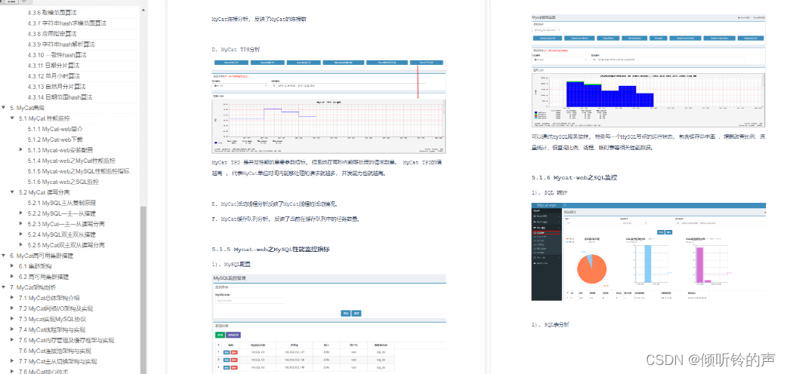Collapse section 5.1 MyCat 性能监控 arrow
Image resolution: width=787 pixels, height=374 pixels.
point(13,118)
